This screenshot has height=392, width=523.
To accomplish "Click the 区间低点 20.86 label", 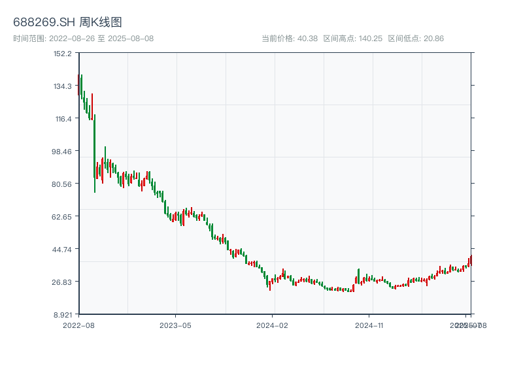I will [x=416, y=39].
